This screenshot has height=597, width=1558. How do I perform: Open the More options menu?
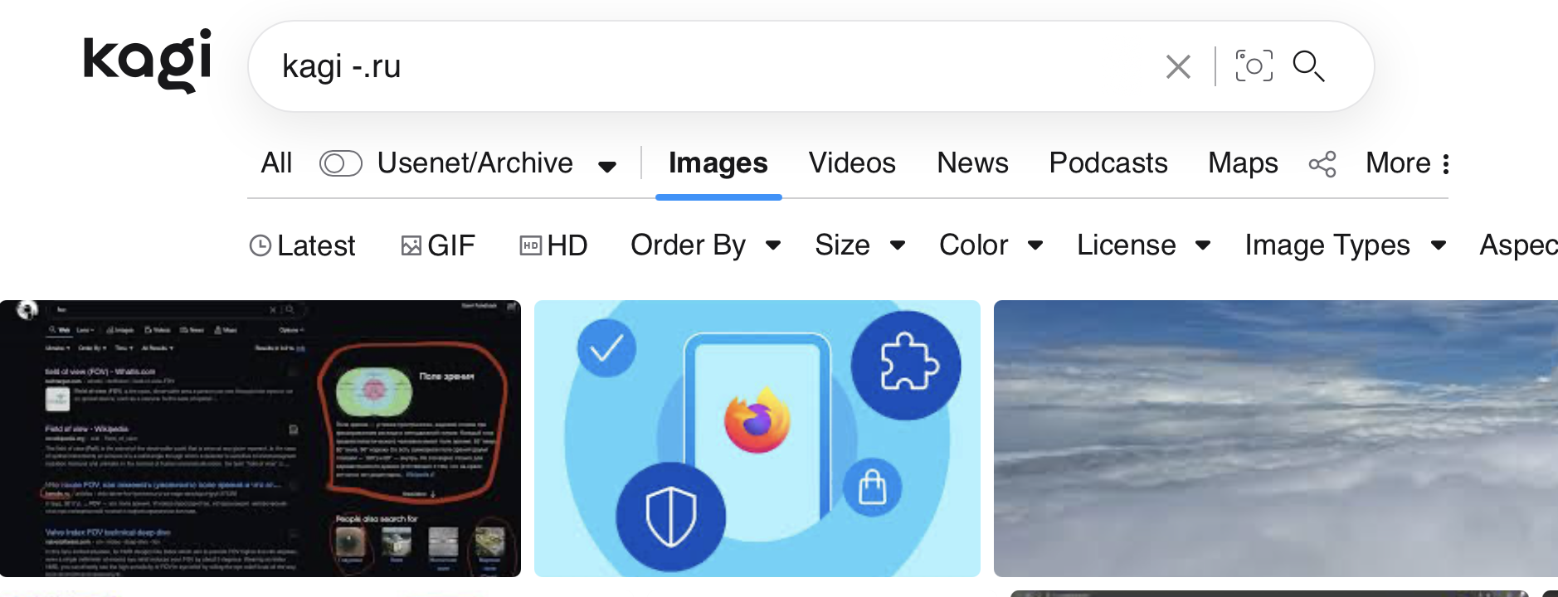pos(1408,163)
